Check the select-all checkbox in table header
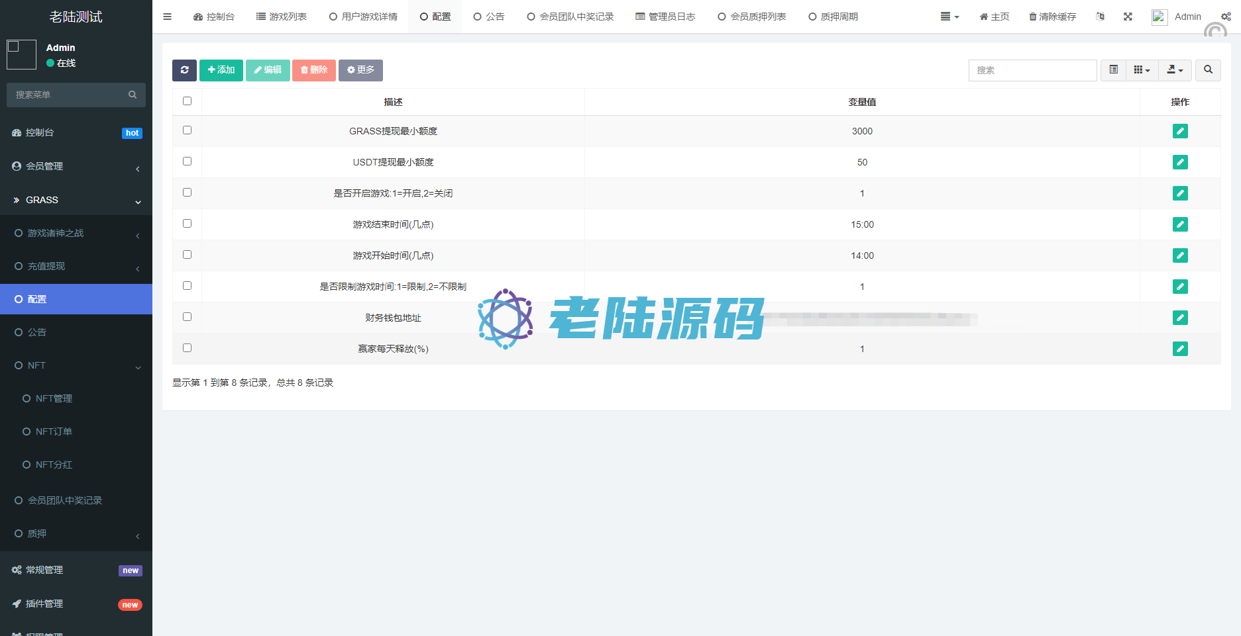 pyautogui.click(x=187, y=101)
